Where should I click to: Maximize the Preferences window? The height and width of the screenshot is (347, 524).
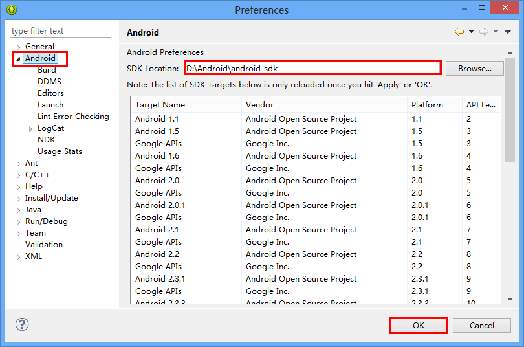click(481, 7)
